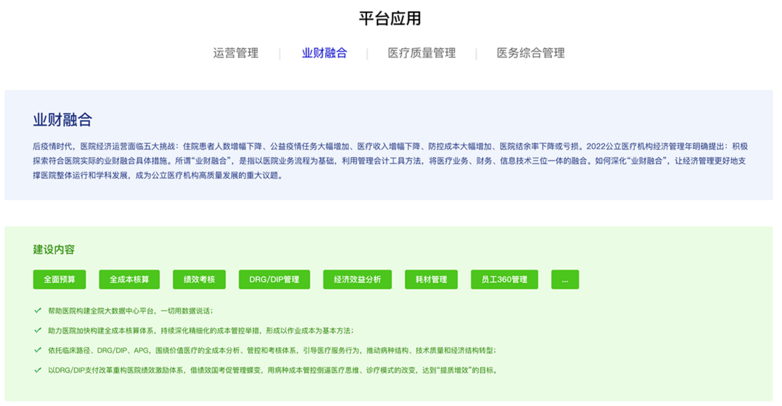Click the checkmark beside 依托临床路径 line

click(38, 350)
